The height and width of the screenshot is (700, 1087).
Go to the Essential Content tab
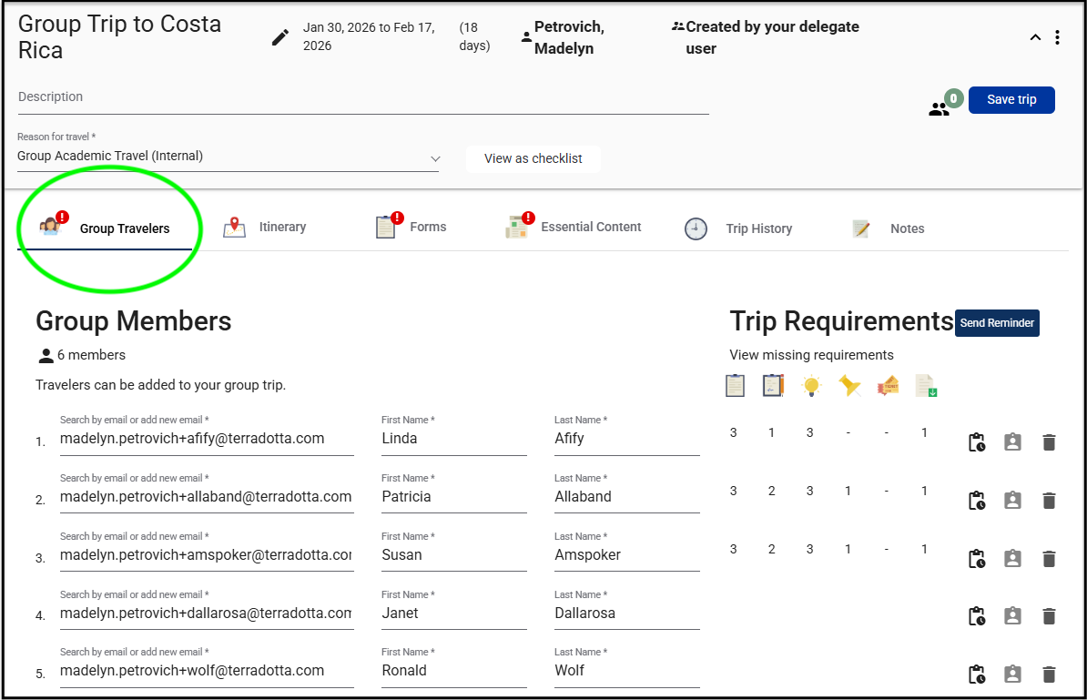click(574, 227)
